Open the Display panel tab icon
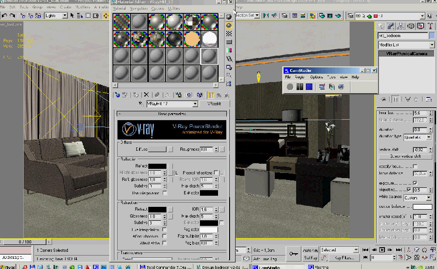 pos(420,26)
